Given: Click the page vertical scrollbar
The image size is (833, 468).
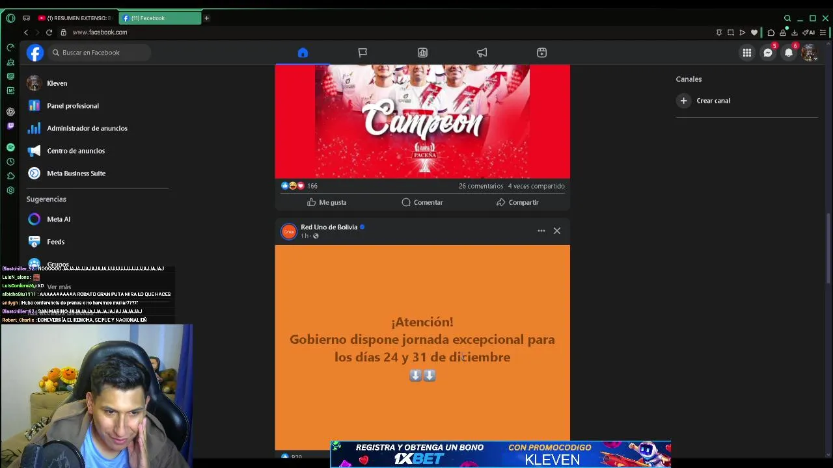Looking at the screenshot, I should (x=828, y=247).
